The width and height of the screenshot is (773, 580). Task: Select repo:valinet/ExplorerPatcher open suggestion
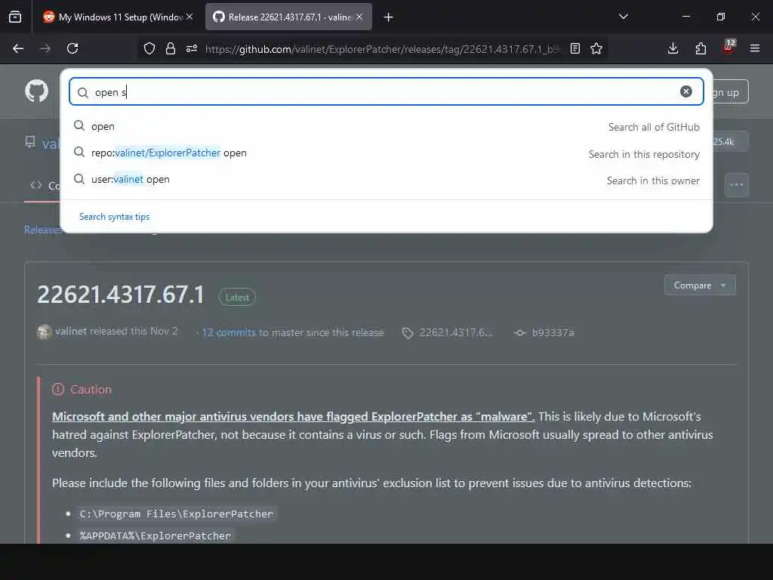386,153
